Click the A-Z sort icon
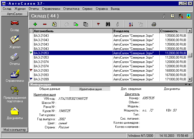 pos(131,24)
